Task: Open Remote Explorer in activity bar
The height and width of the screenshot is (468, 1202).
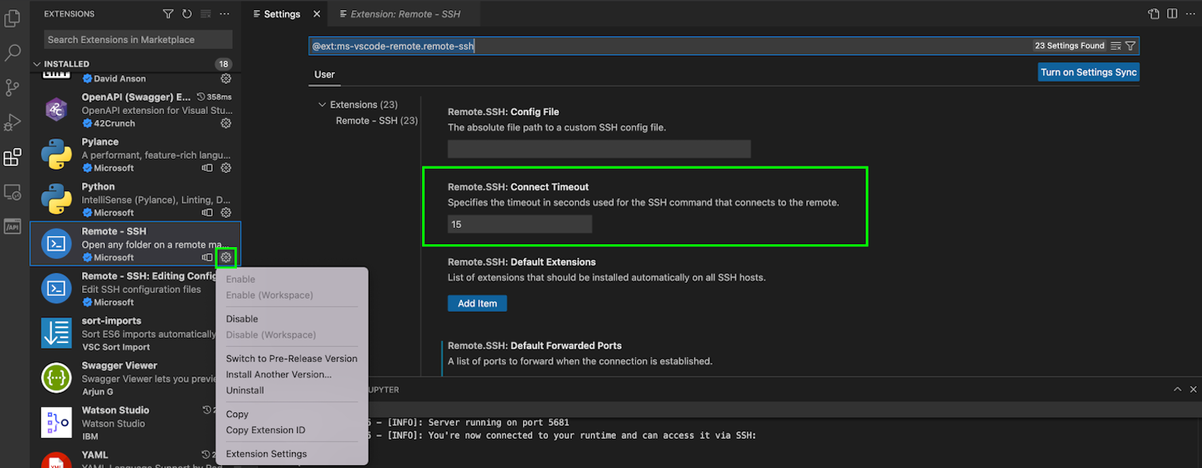Action: point(12,193)
